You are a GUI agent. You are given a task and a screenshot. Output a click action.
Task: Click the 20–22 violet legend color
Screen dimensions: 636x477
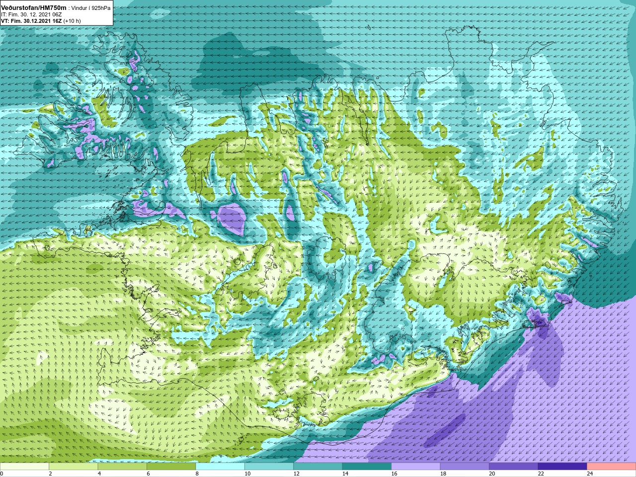point(514,467)
